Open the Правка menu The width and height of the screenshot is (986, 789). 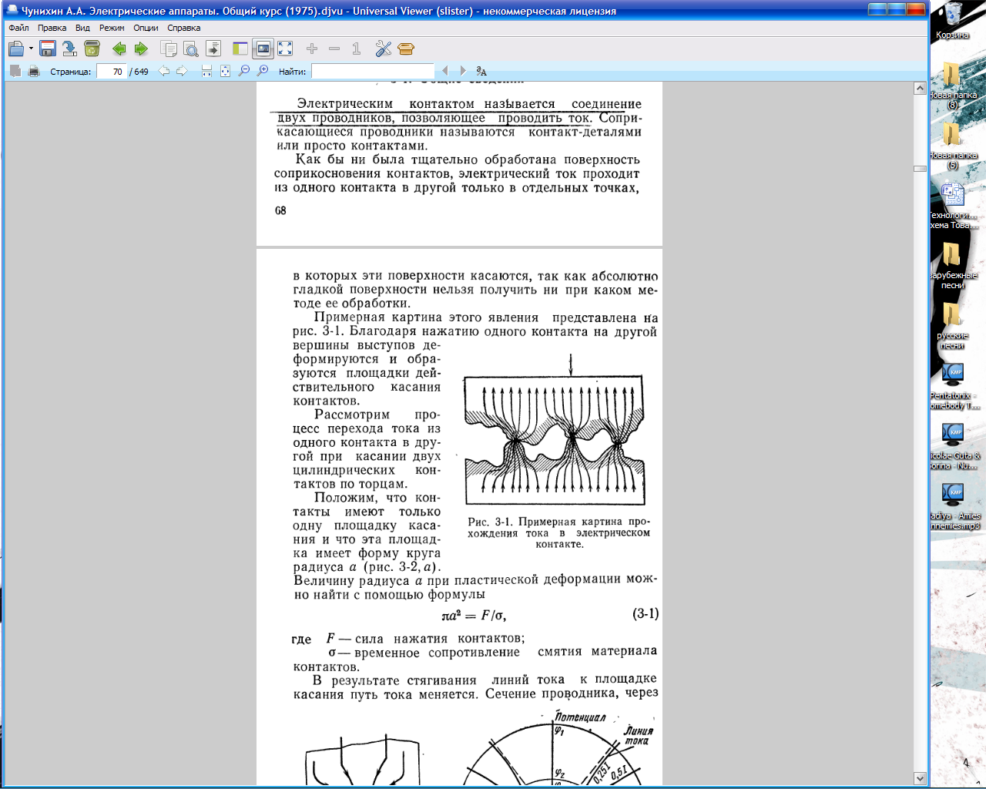coord(52,28)
